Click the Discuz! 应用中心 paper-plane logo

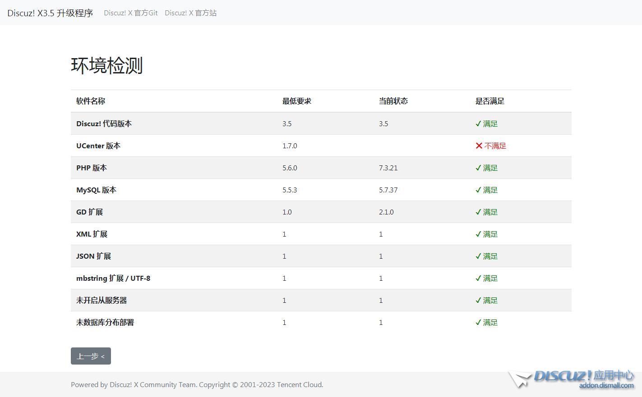coord(520,379)
